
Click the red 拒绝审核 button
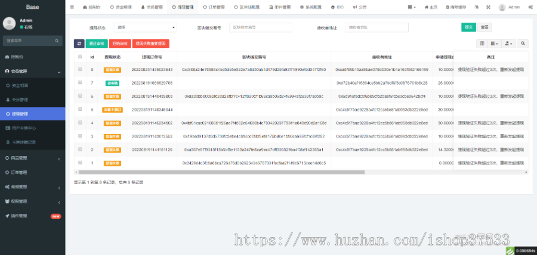pyautogui.click(x=120, y=43)
